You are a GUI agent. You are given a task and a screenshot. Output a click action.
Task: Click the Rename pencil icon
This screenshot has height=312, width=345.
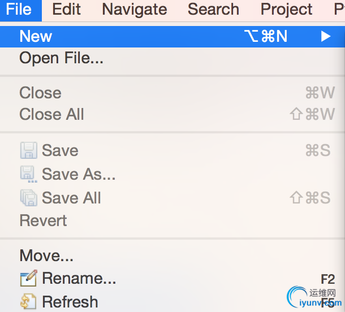(29, 278)
